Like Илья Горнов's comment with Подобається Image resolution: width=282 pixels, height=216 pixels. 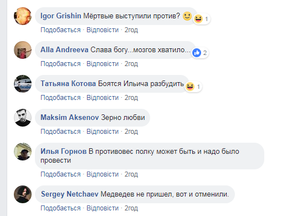coord(60,174)
